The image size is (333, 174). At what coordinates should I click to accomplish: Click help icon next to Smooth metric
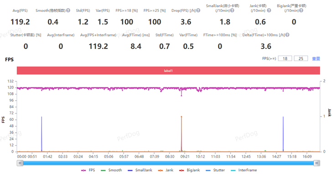(68, 10)
